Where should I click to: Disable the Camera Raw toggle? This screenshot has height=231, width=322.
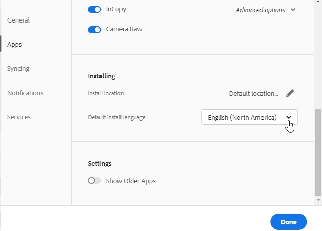94,29
